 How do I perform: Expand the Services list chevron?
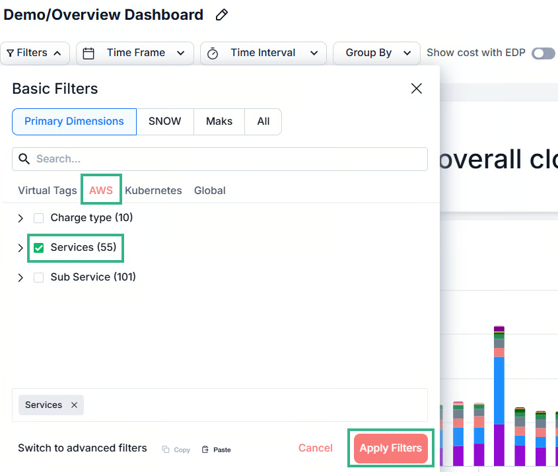tap(20, 248)
